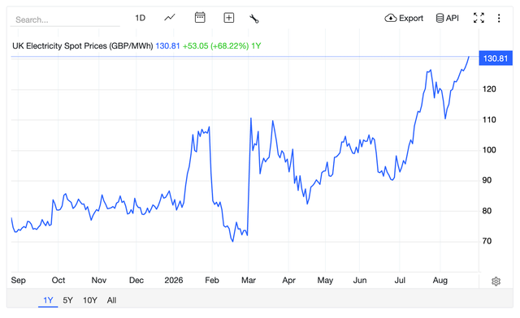520x318 pixels.
Task: Click the plus icon to add comparison
Action: [x=229, y=18]
